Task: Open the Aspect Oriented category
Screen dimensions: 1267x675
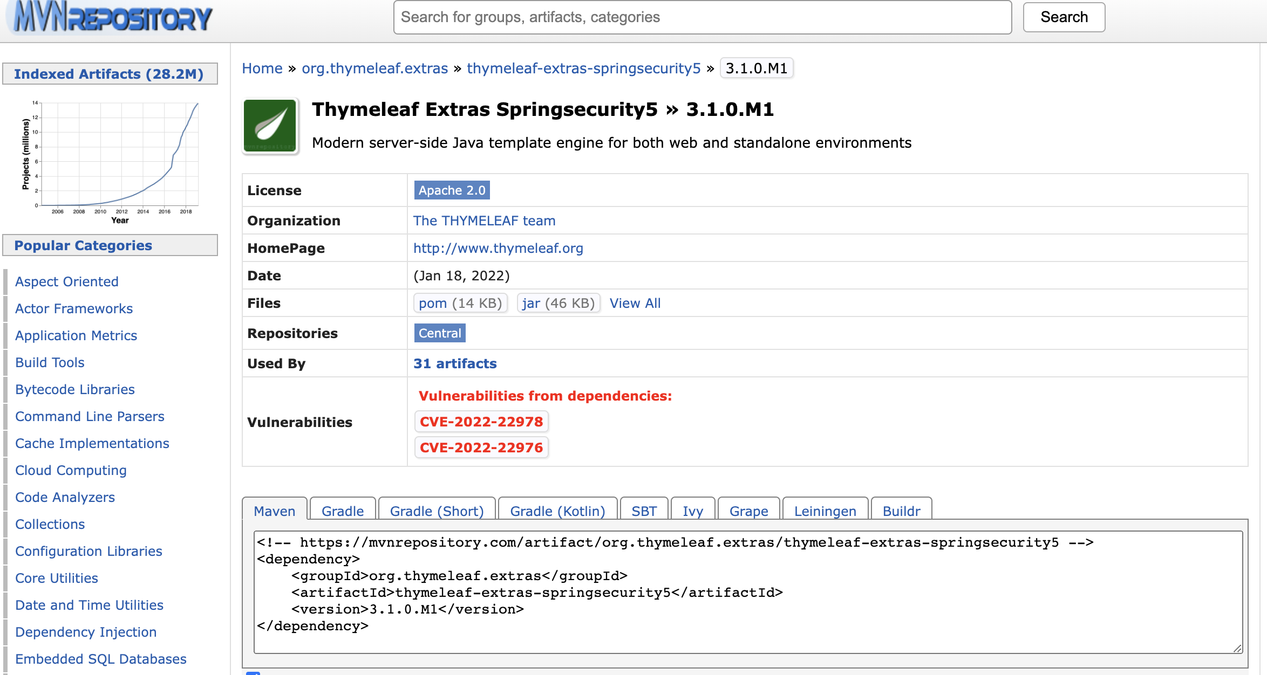Action: coord(67,281)
